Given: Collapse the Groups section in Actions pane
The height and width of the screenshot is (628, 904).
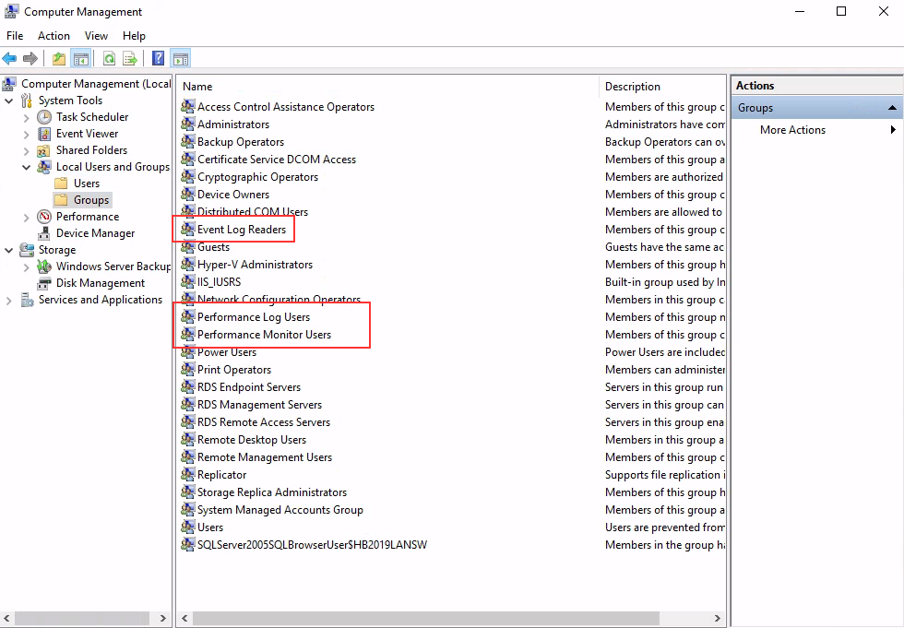Looking at the screenshot, I should pyautogui.click(x=892, y=108).
